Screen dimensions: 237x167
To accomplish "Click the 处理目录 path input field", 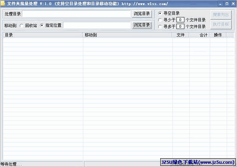I will coord(76,14).
